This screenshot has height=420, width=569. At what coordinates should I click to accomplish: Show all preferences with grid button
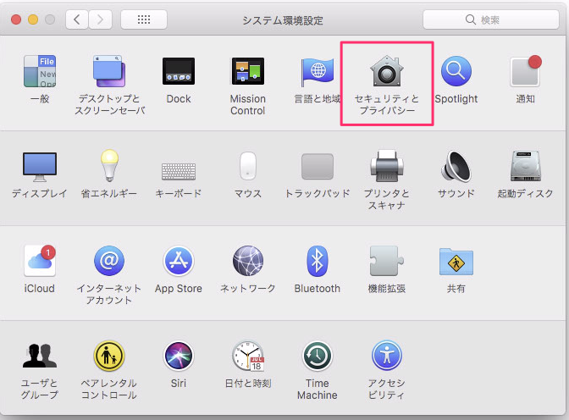pos(144,19)
